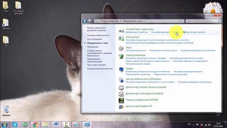Click Настройка громкости link
This screenshot has width=227, height=128.
click(x=135, y=50)
